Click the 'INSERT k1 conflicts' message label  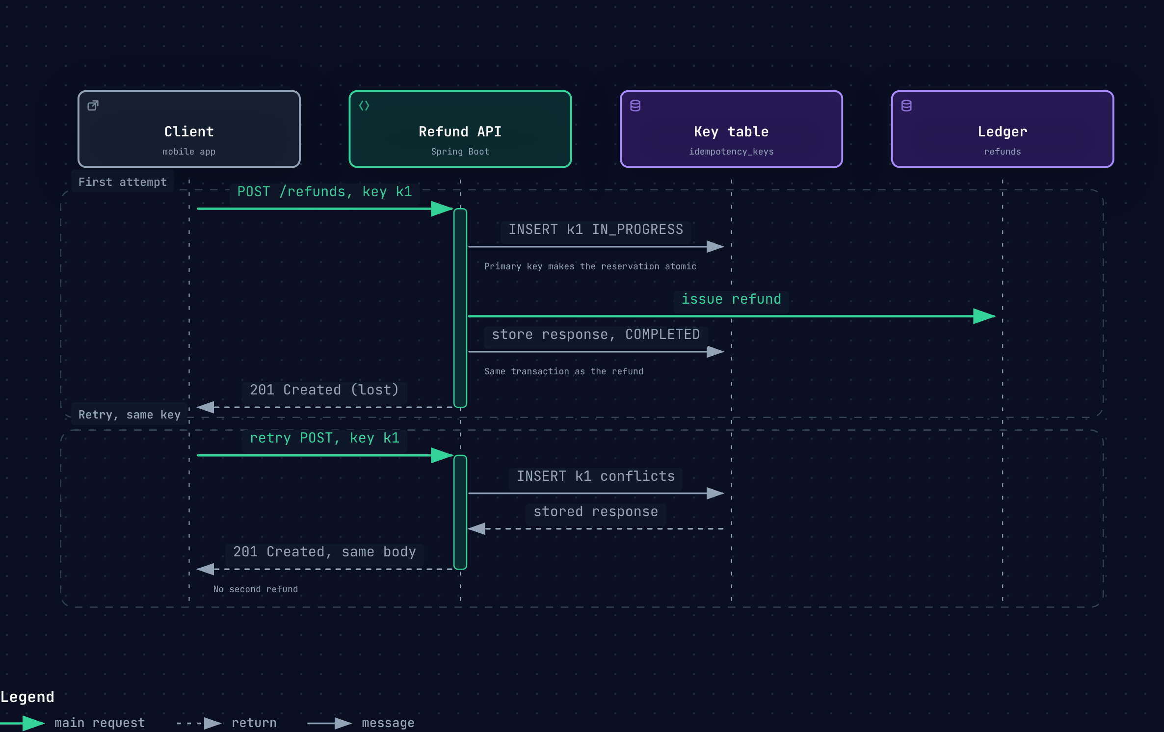596,476
